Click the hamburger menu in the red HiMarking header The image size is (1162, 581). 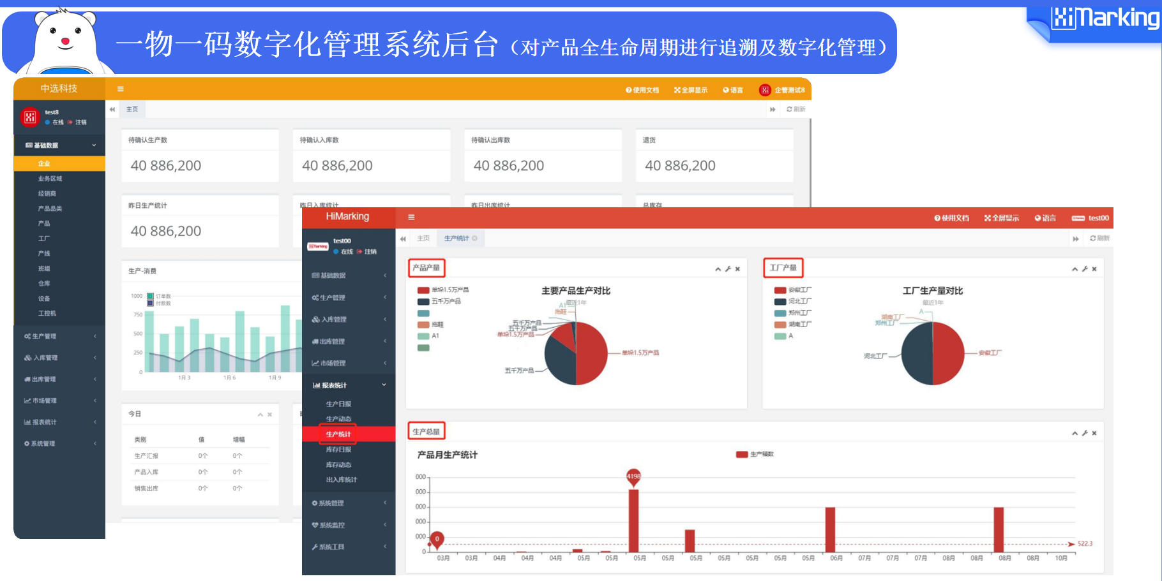(411, 217)
